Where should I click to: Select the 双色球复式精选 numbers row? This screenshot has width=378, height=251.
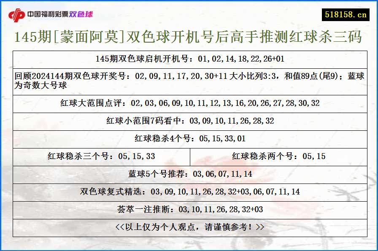(189, 190)
